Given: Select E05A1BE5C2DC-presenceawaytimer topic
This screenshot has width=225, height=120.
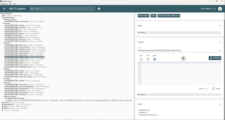Looking at the screenshot, I should point(20,87).
